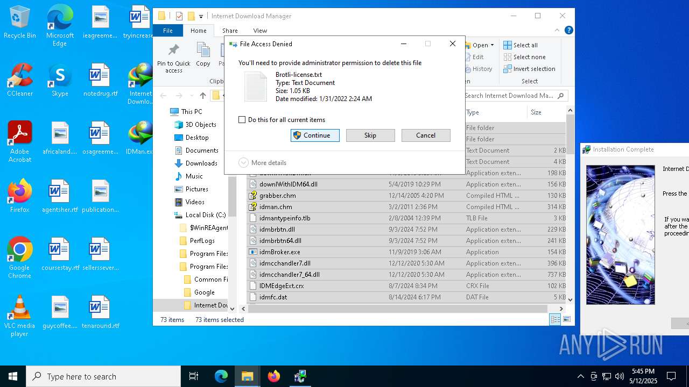Click Skip in File Access Denied dialog

coord(370,135)
